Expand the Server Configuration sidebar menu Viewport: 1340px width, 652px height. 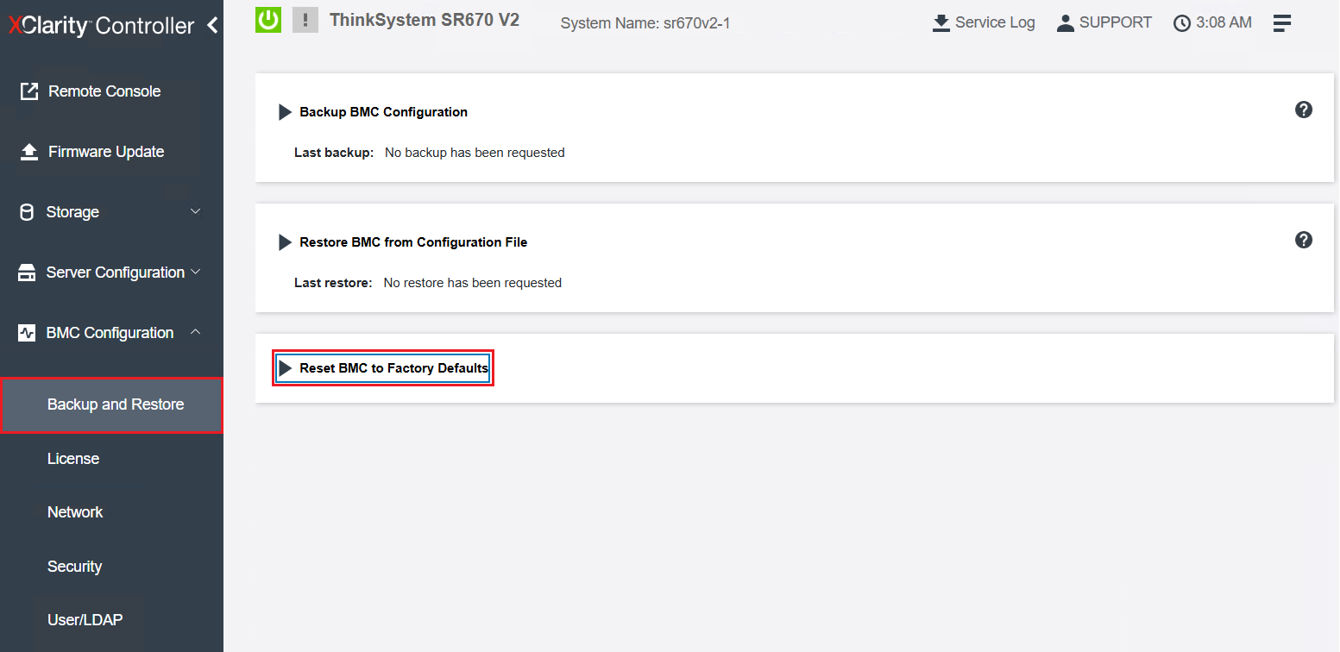click(110, 273)
